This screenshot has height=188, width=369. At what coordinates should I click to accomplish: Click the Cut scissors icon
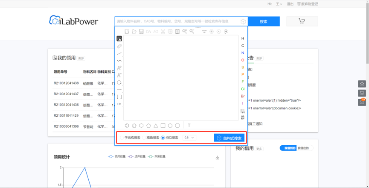[x=163, y=32]
